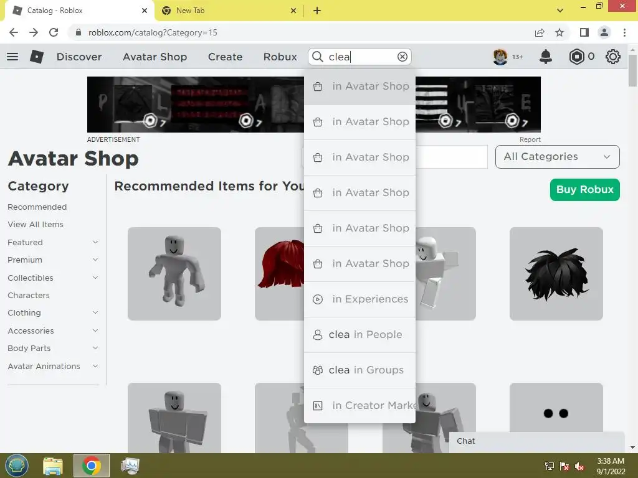Click the muted volume tray icon

click(579, 466)
